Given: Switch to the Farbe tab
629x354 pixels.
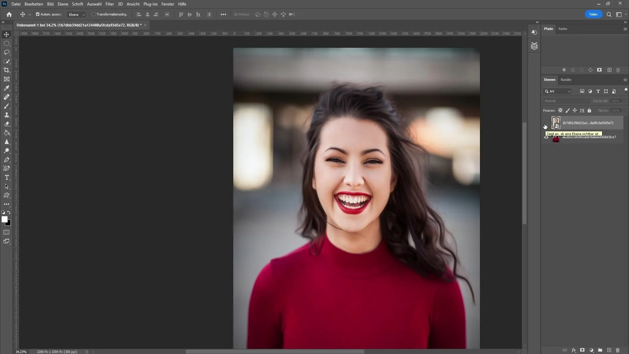Looking at the screenshot, I should 562,29.
